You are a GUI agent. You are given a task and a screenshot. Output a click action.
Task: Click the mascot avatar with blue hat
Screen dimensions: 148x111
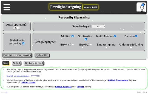[x=141, y=7]
